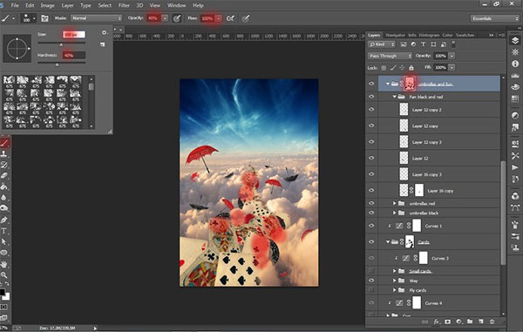Screen dimensions: 523x332
Task: Open layer Fill dropdown arrow
Action: 452,68
